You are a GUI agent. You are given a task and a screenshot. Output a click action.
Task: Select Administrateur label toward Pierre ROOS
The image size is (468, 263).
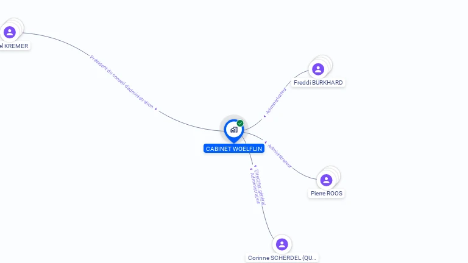tap(279, 156)
